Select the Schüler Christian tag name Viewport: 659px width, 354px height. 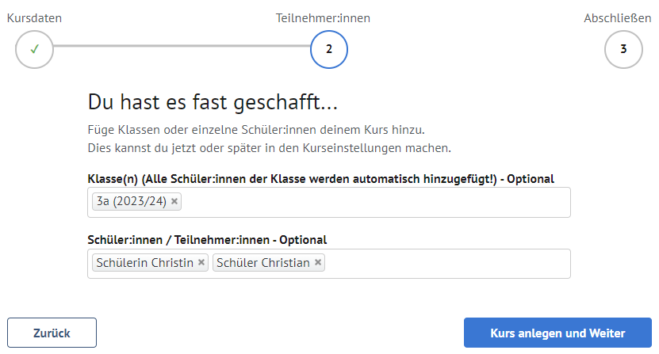coord(262,263)
